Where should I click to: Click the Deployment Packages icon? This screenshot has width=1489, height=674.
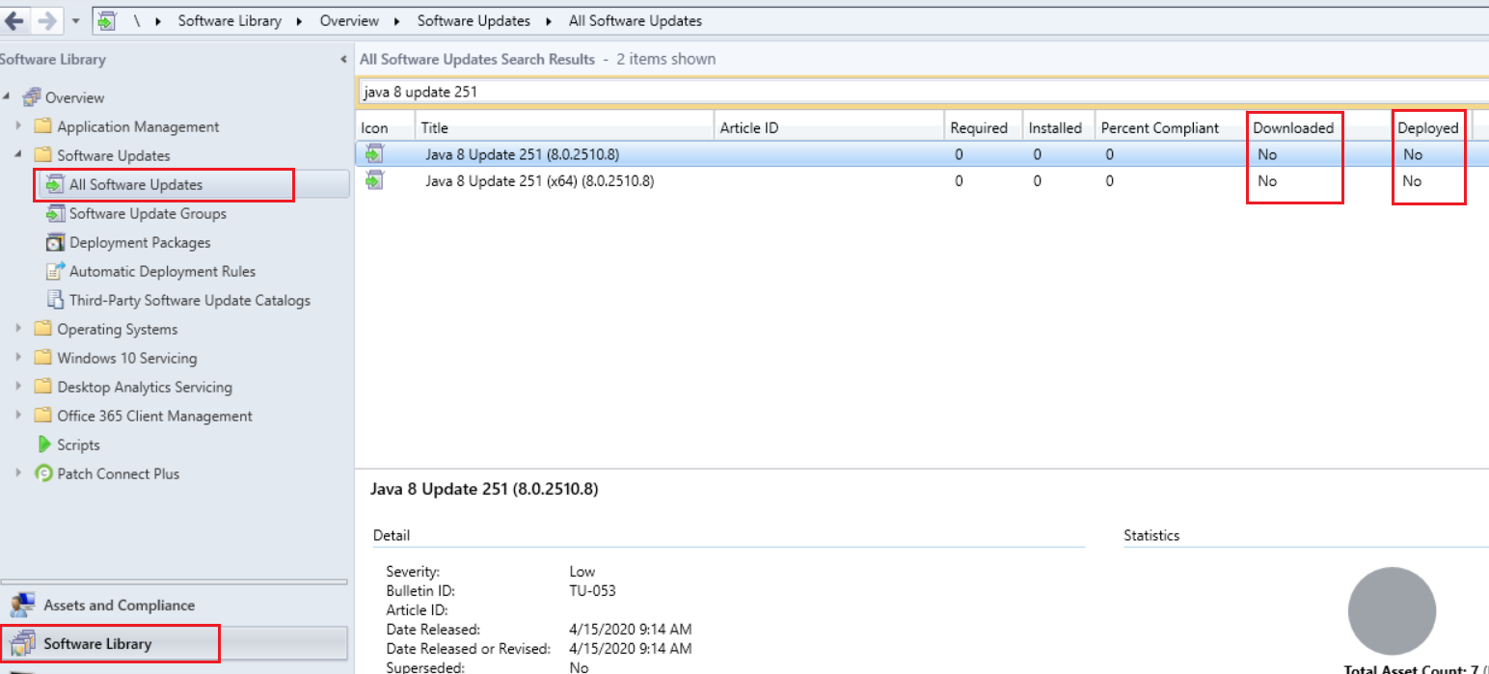(55, 242)
